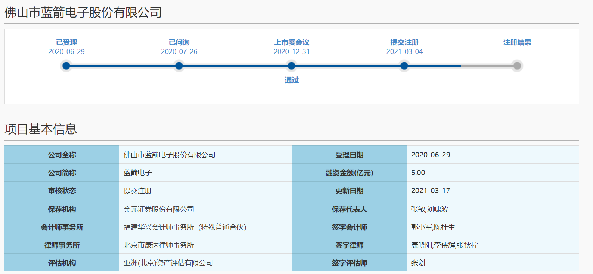Click the 已受理 stage label text

click(x=66, y=42)
